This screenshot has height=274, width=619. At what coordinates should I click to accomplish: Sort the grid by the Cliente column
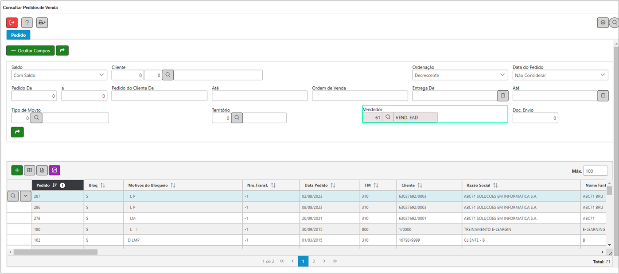(x=429, y=185)
